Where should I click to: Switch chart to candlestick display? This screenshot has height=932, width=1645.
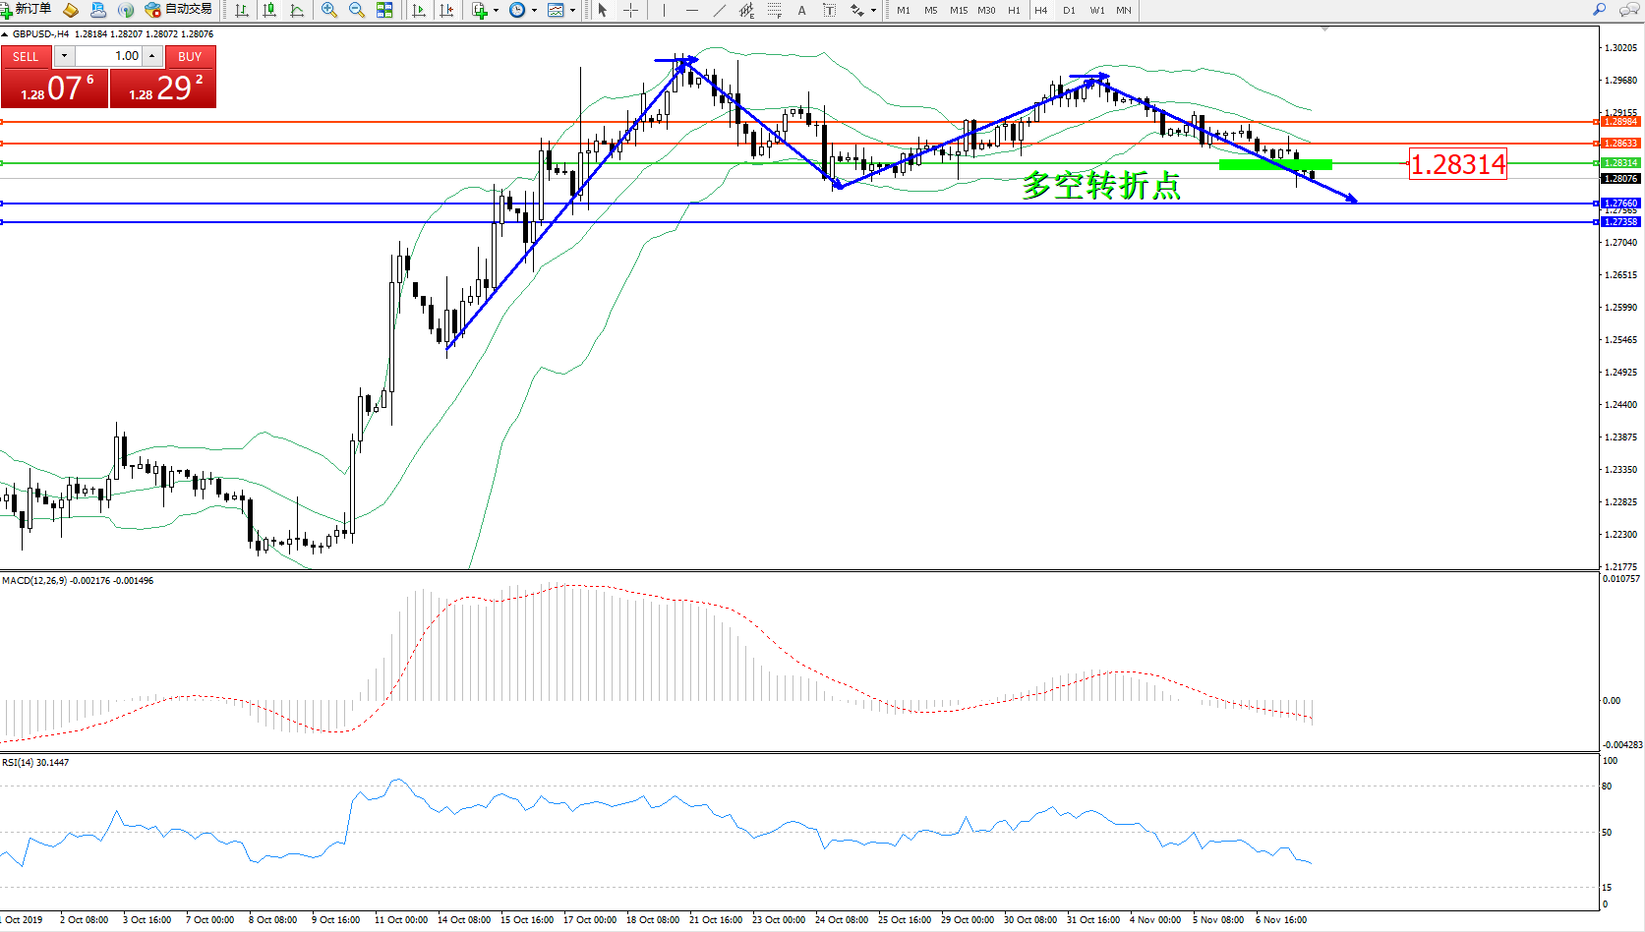click(x=268, y=10)
